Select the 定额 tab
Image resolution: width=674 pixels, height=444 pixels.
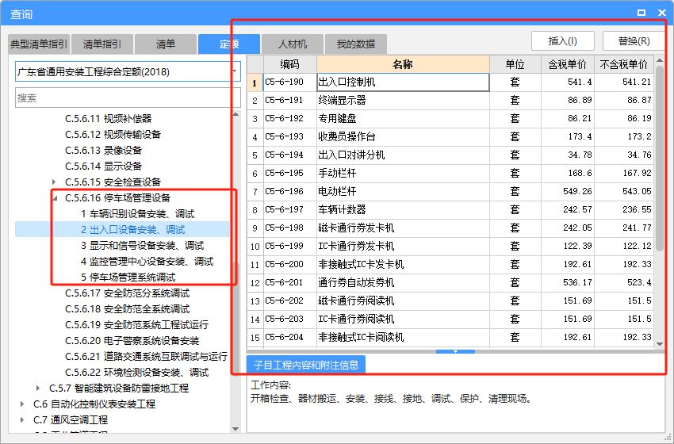229,44
